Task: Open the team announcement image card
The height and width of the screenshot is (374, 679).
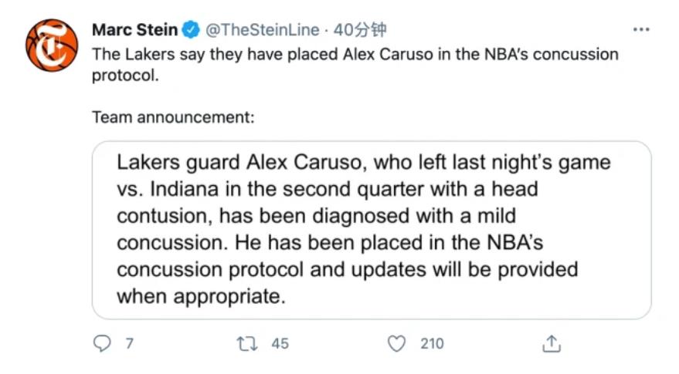Action: coord(372,229)
